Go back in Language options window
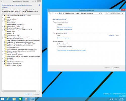The image size is (126, 101). pos(50,13)
